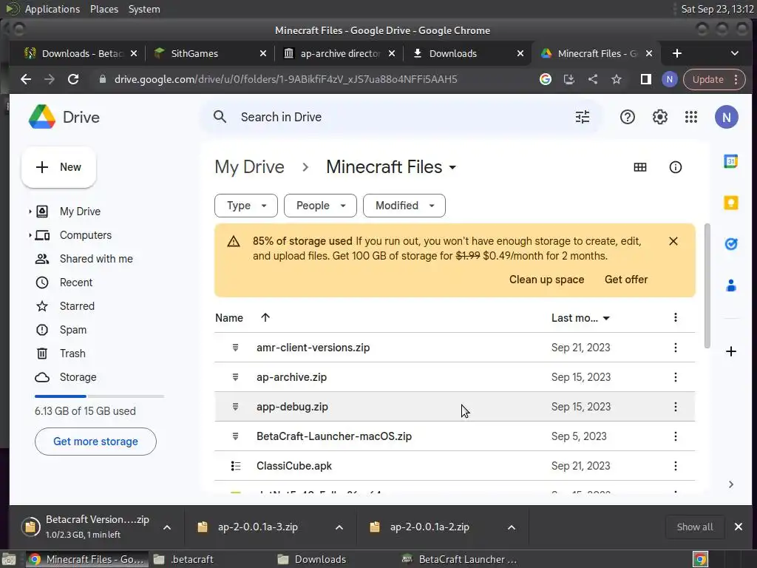Click the Get more storage button

95,442
